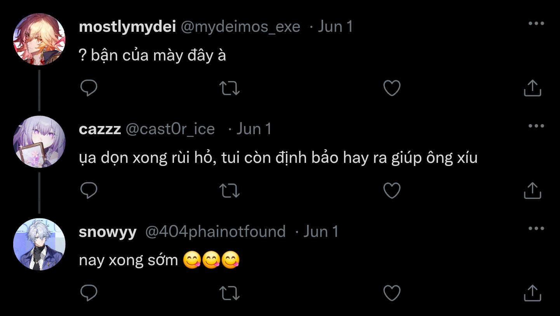560x316 pixels.
Task: Open more options on mostlymydei's tweet
Action: (536, 24)
